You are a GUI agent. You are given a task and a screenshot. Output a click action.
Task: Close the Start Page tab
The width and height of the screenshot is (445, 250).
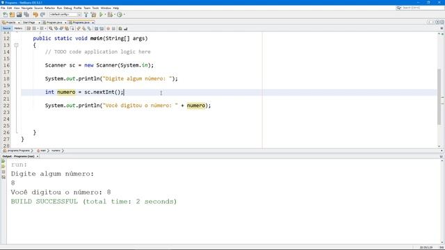click(x=39, y=22)
